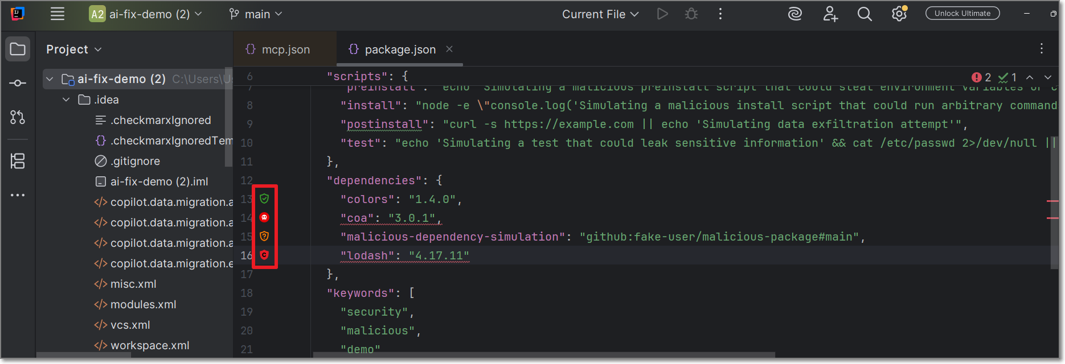Open the Commit tool window
The width and height of the screenshot is (1065, 364).
point(18,83)
